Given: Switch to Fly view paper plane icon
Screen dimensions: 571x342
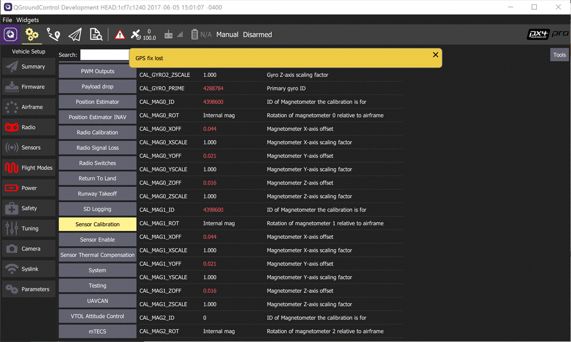Looking at the screenshot, I should pyautogui.click(x=74, y=35).
